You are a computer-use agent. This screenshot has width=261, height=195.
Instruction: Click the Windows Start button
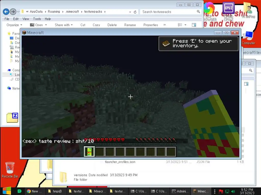coord(7,191)
